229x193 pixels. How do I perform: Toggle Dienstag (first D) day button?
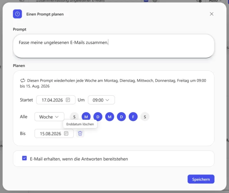click(x=98, y=117)
